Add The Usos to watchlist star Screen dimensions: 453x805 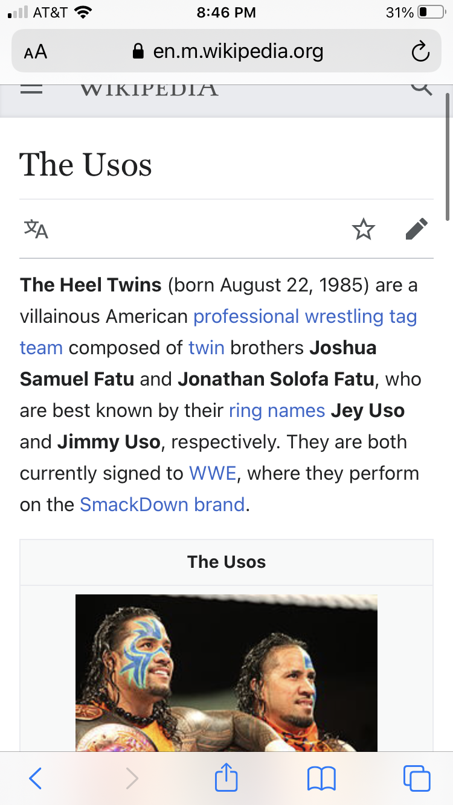[x=364, y=229]
